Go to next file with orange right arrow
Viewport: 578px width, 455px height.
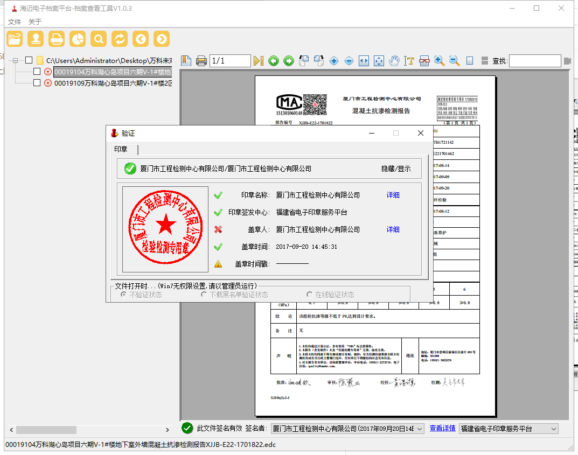tap(162, 39)
